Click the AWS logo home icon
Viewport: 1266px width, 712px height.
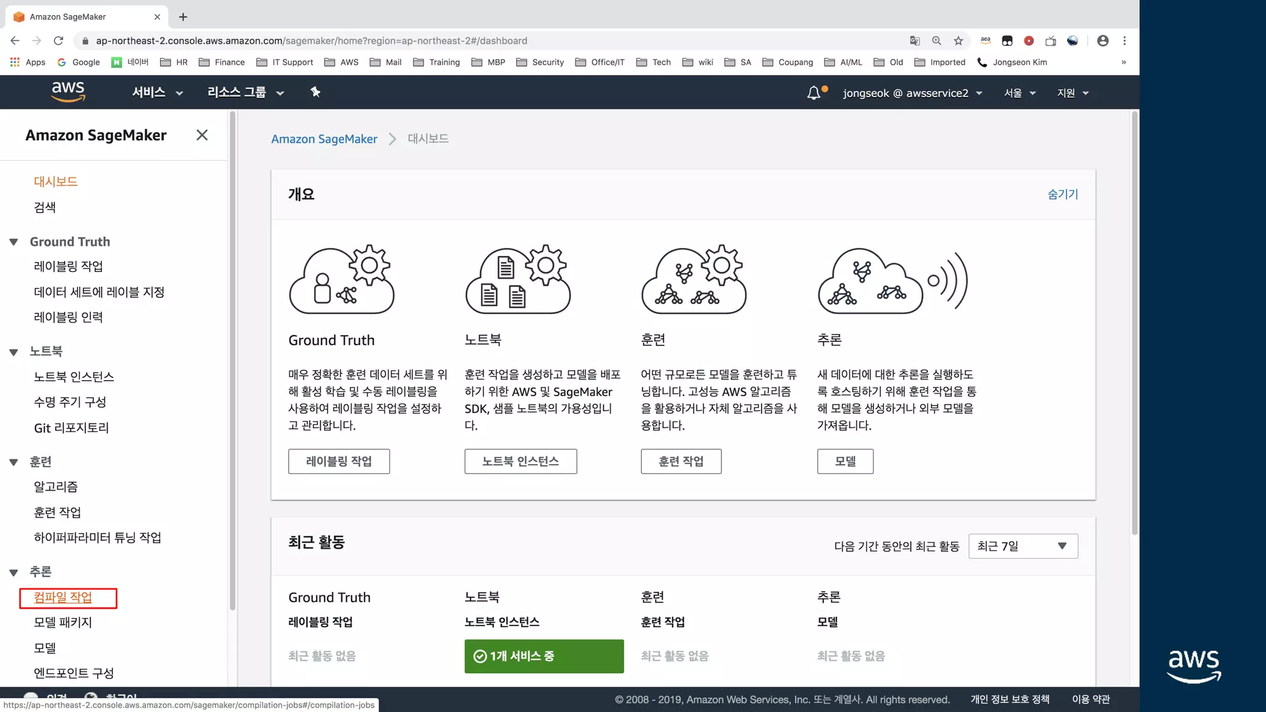coord(68,91)
